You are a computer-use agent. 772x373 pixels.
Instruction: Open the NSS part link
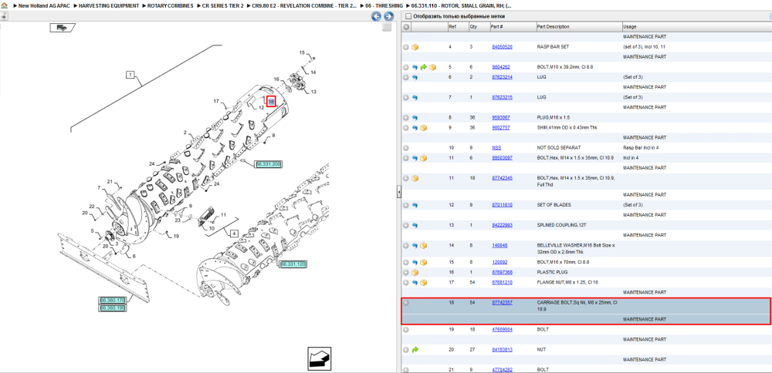(496, 148)
